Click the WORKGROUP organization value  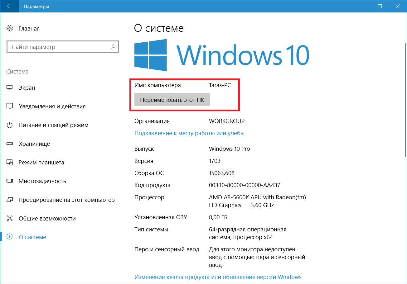click(x=227, y=121)
